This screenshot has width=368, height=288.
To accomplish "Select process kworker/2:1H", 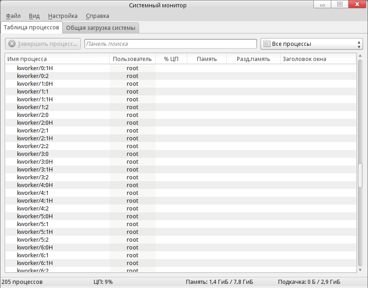I will 181,138.
